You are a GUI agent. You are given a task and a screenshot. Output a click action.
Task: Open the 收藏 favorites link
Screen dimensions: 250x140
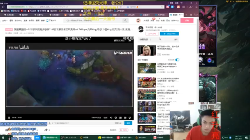tap(163, 21)
